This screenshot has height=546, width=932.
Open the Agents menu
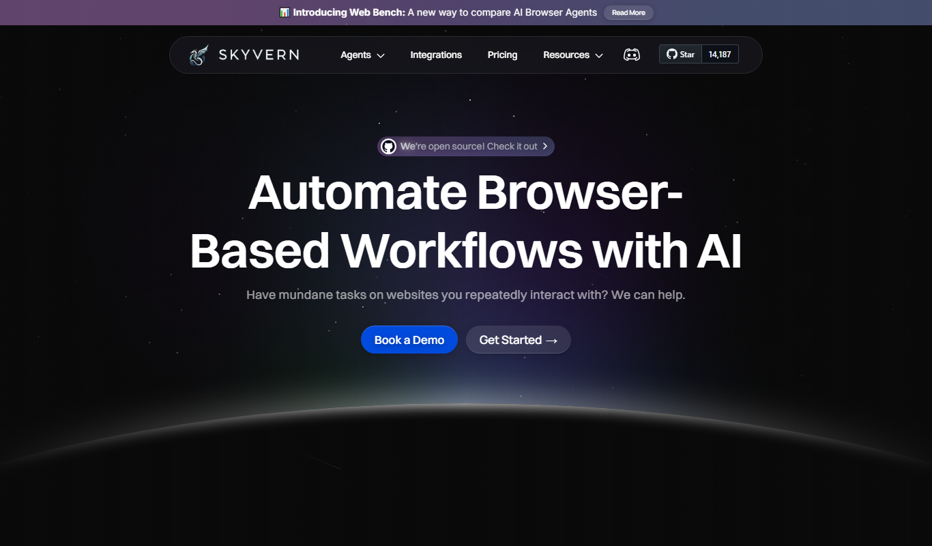click(363, 55)
